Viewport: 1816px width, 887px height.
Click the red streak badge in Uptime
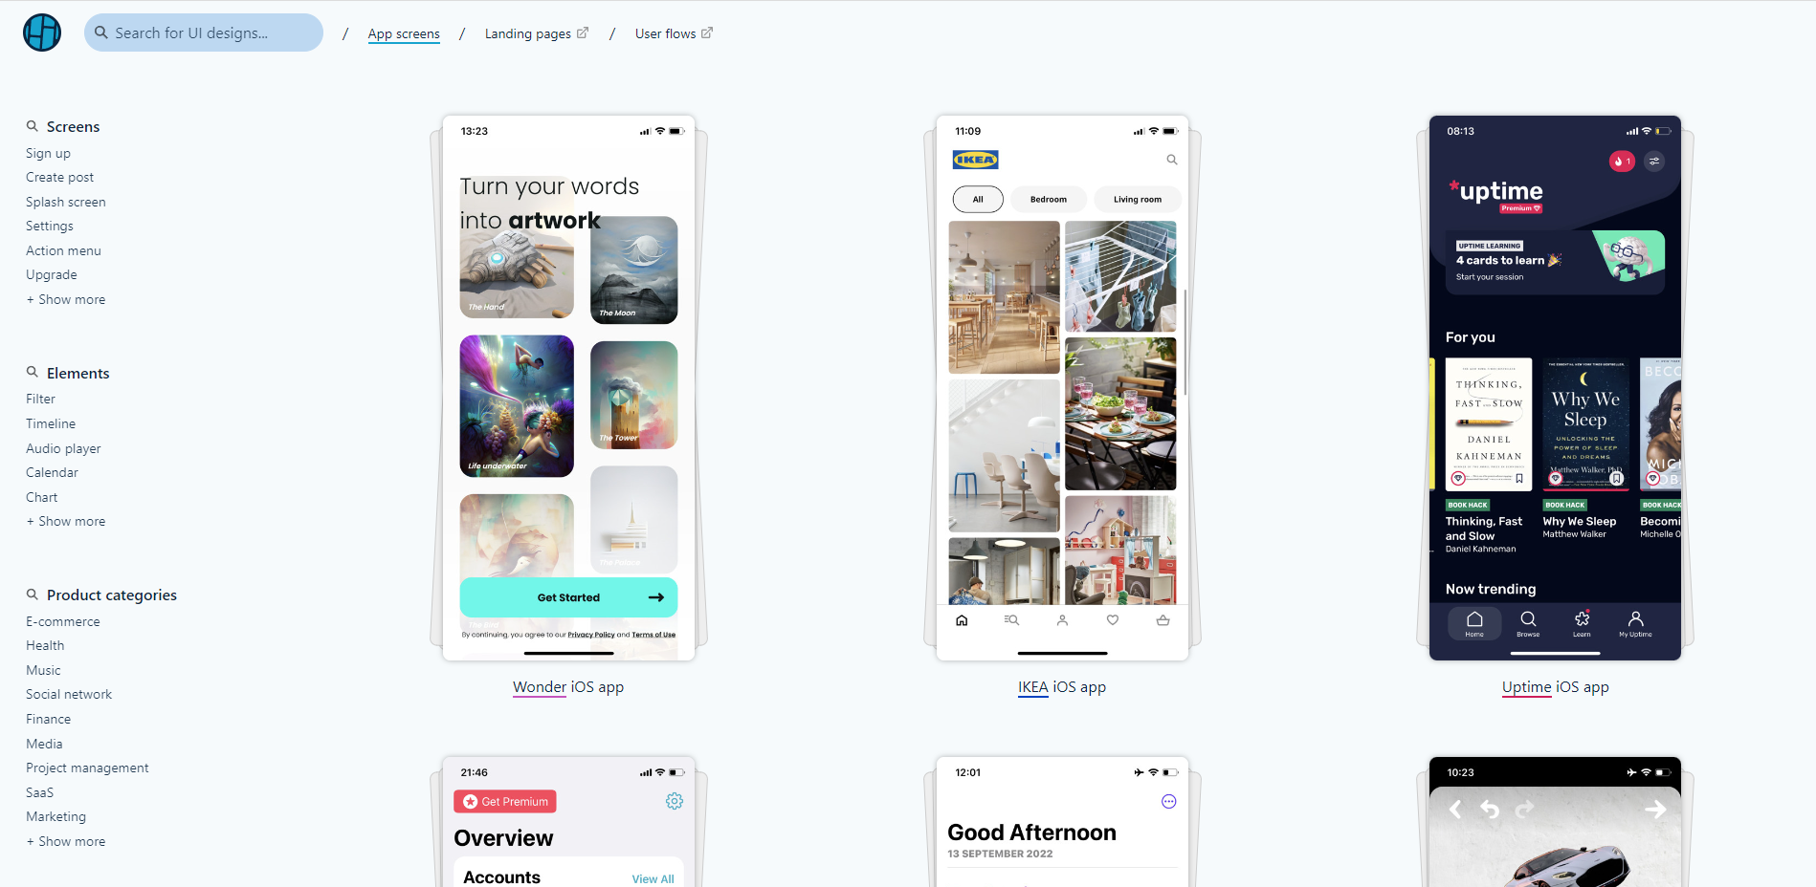click(x=1621, y=162)
